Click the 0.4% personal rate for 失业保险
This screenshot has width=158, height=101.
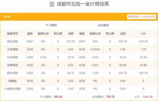coord(43,57)
